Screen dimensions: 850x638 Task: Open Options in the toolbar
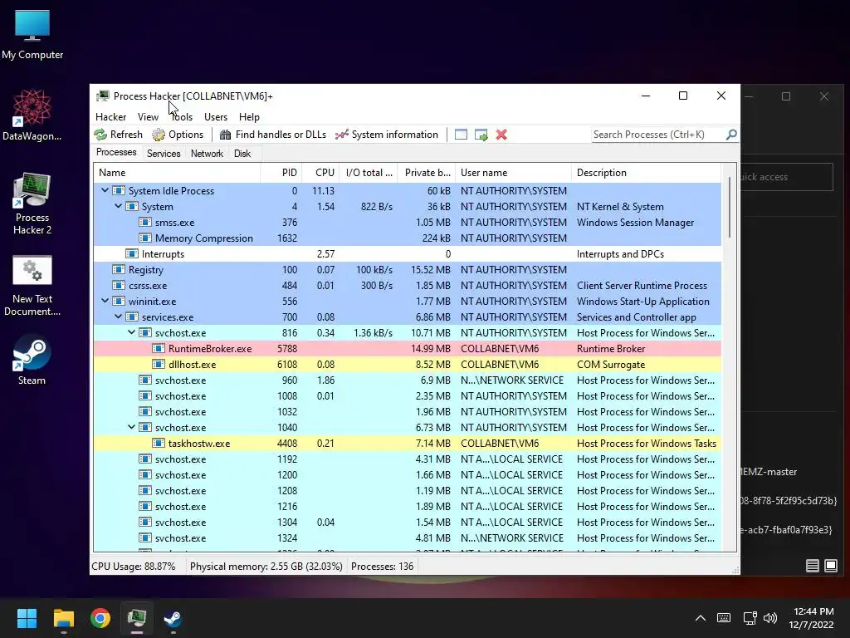tap(178, 135)
